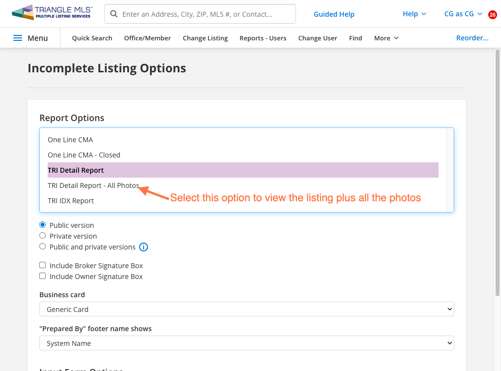Choose Public and private versions radio
This screenshot has height=371, width=501.
[42, 247]
